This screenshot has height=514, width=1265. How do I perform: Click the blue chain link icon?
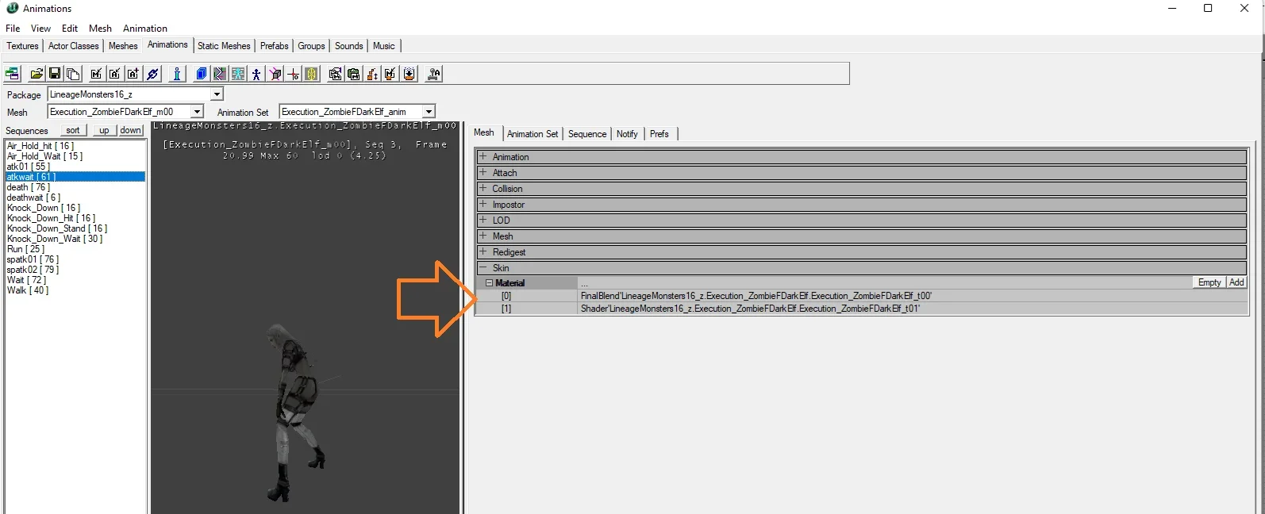pos(153,74)
